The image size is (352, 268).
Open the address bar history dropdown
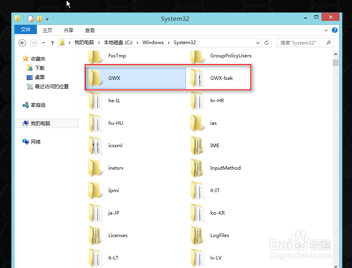257,43
